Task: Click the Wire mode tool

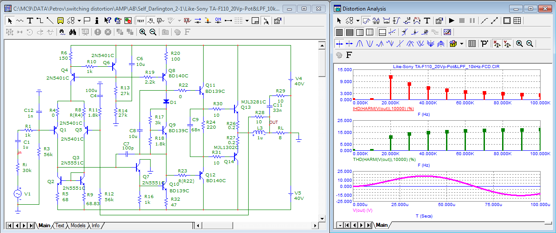Action: tap(40, 20)
